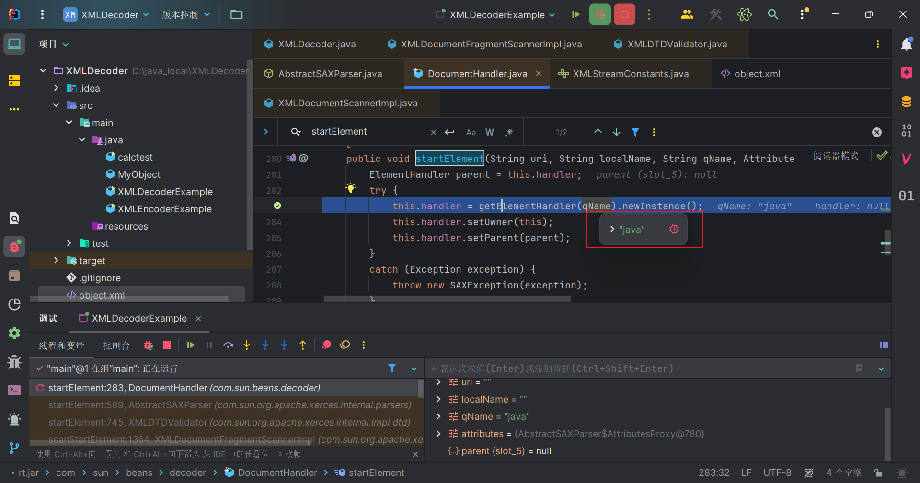Open the project folder icon in title bar
920x483 pixels.
(x=236, y=14)
